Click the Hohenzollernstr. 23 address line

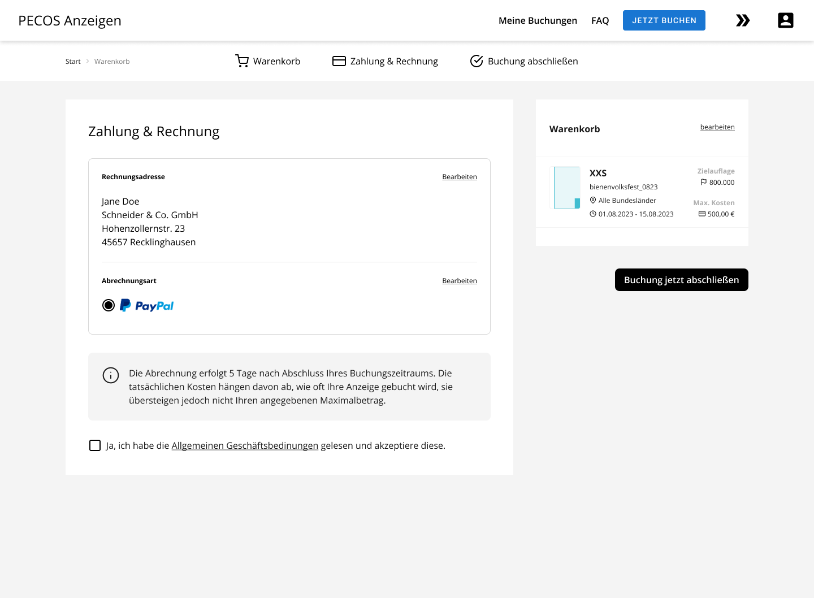coord(144,228)
